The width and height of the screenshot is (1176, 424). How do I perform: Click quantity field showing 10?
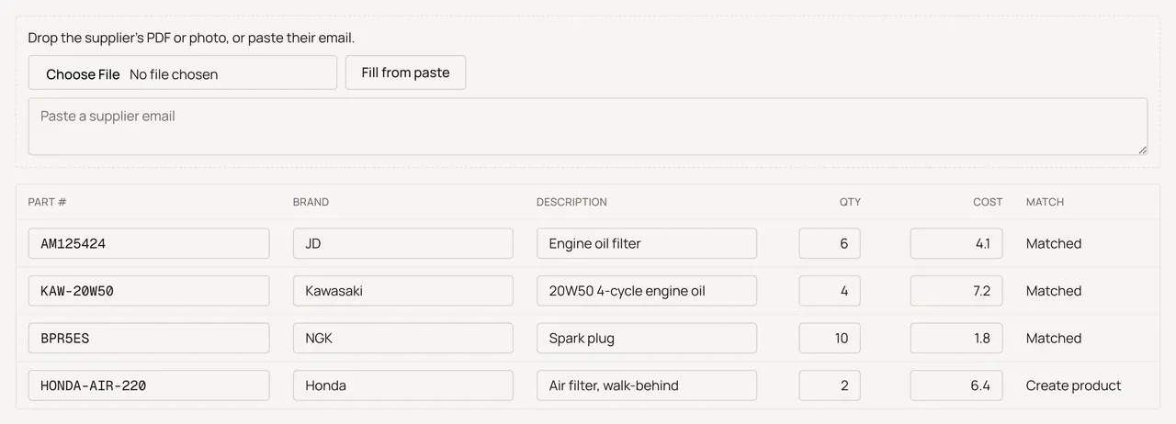pos(830,338)
